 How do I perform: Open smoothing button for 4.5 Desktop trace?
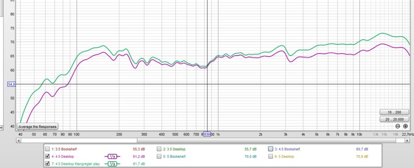point(112,156)
